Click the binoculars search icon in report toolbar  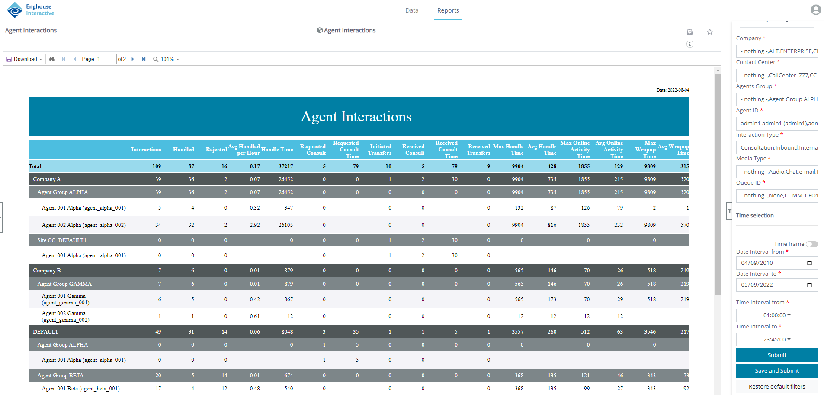coord(51,59)
